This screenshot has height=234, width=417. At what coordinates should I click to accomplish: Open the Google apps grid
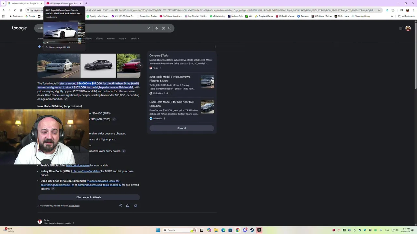click(401, 28)
